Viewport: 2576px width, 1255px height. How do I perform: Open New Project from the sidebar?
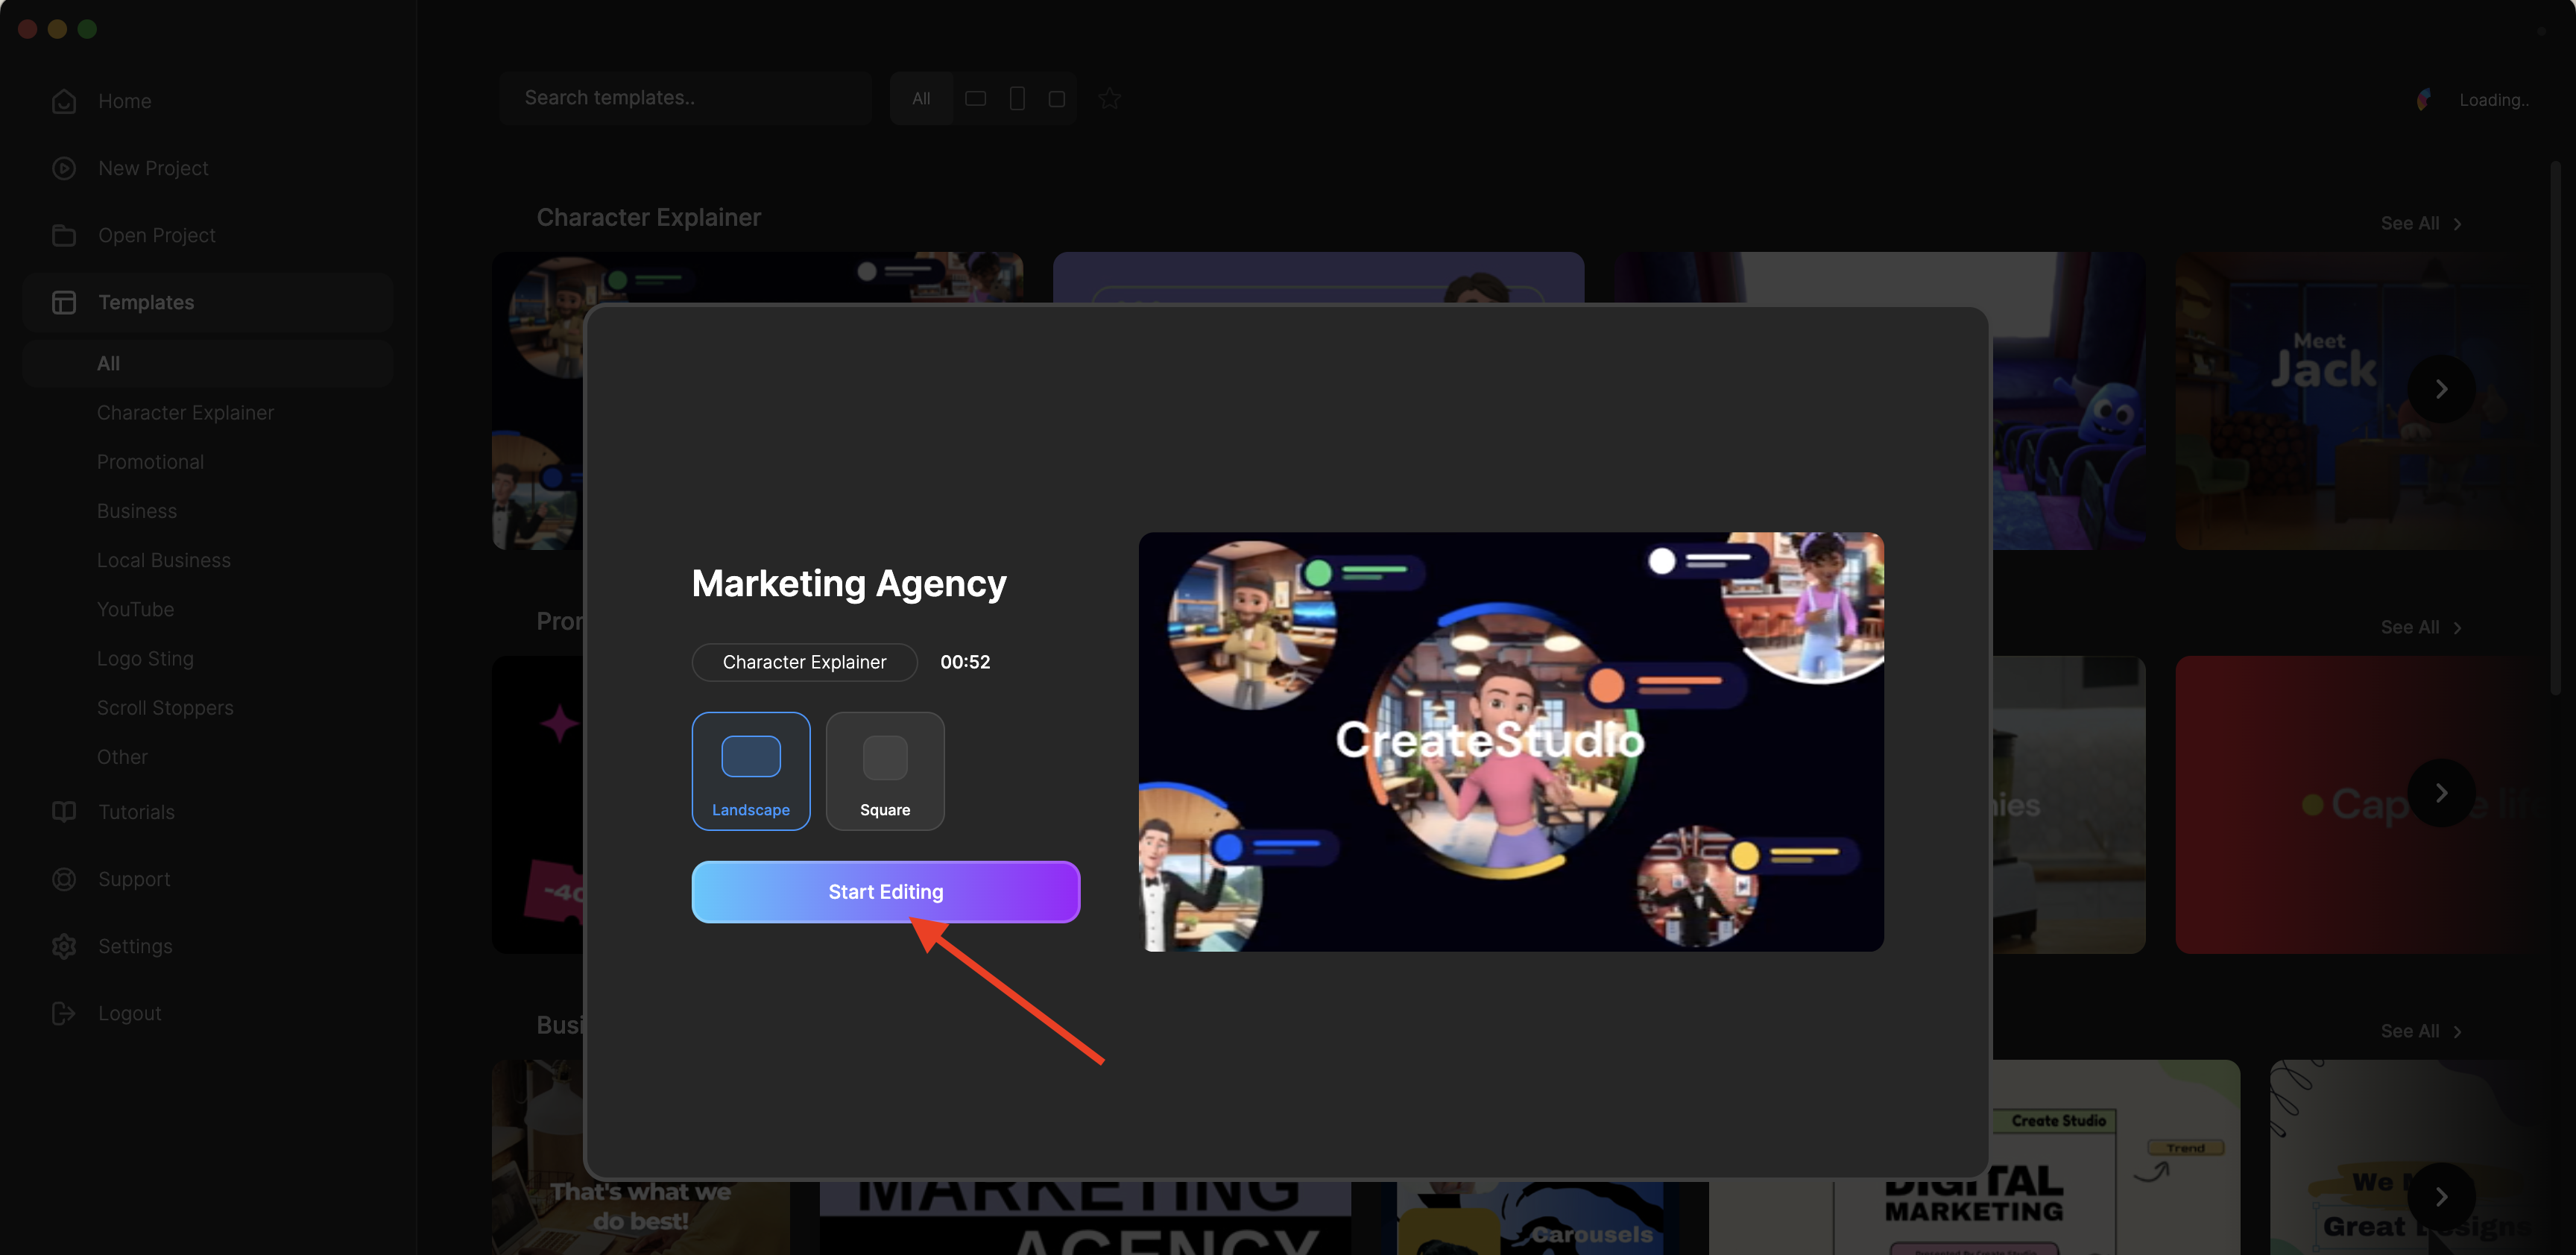[153, 168]
